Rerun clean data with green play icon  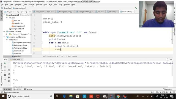[x=5, y=63]
